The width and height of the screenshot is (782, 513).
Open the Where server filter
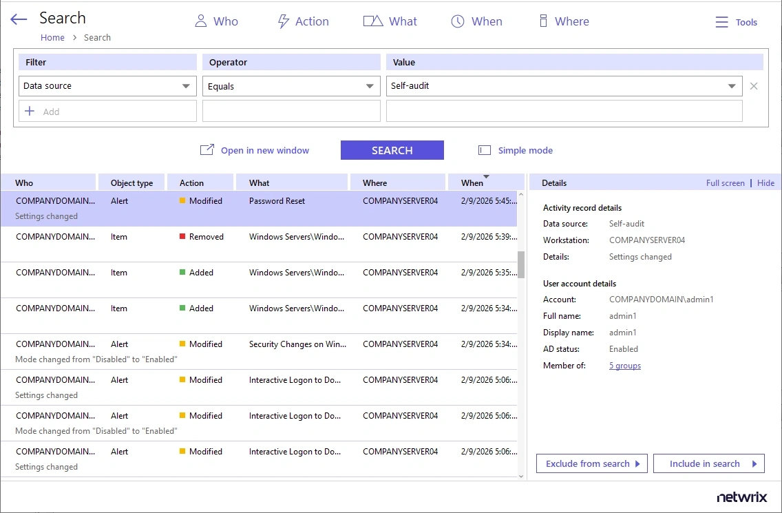543,21
